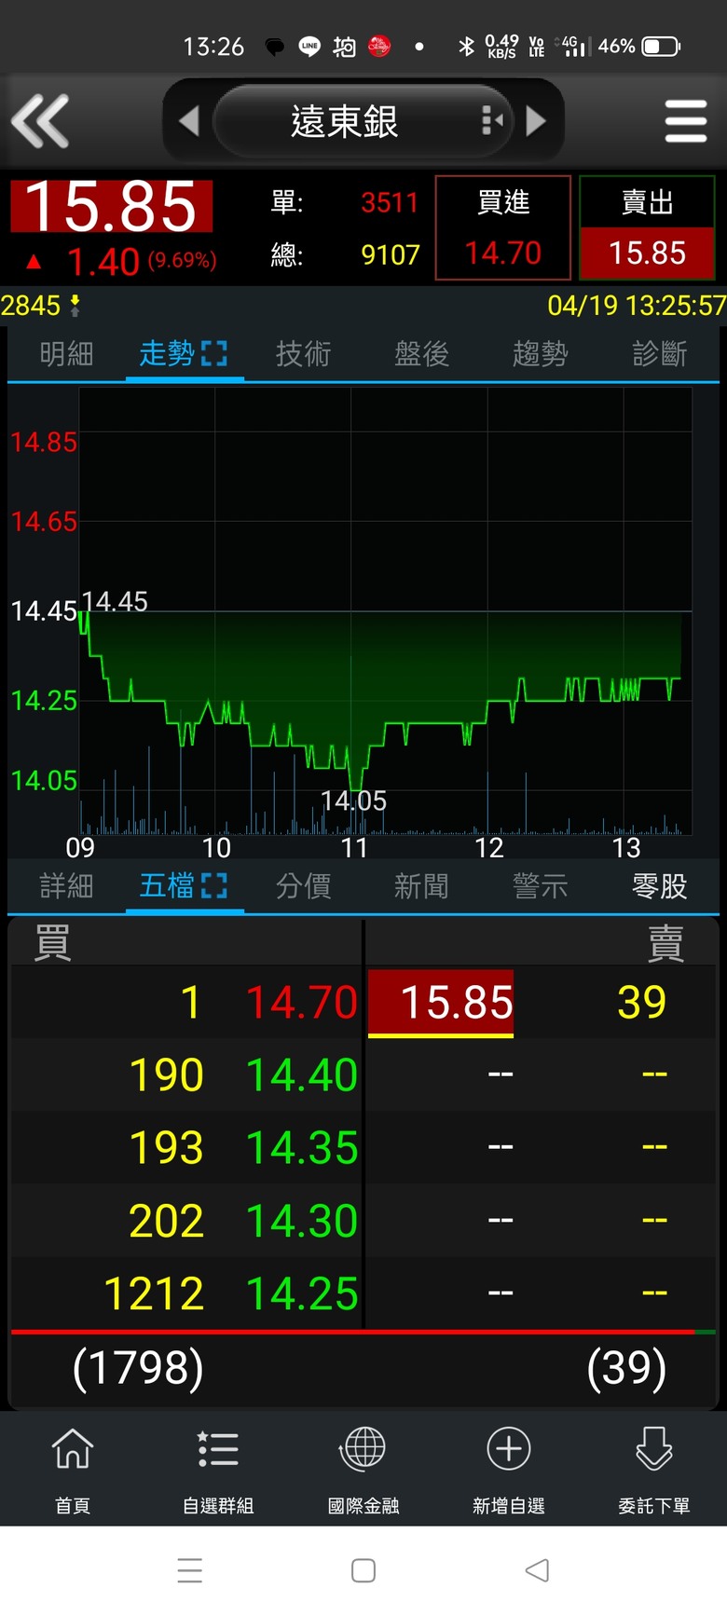727x1615 pixels.
Task: Tap the double-chevron back icon
Action: point(40,121)
